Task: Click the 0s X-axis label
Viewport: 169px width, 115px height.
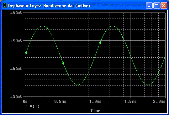Action: coord(25,102)
